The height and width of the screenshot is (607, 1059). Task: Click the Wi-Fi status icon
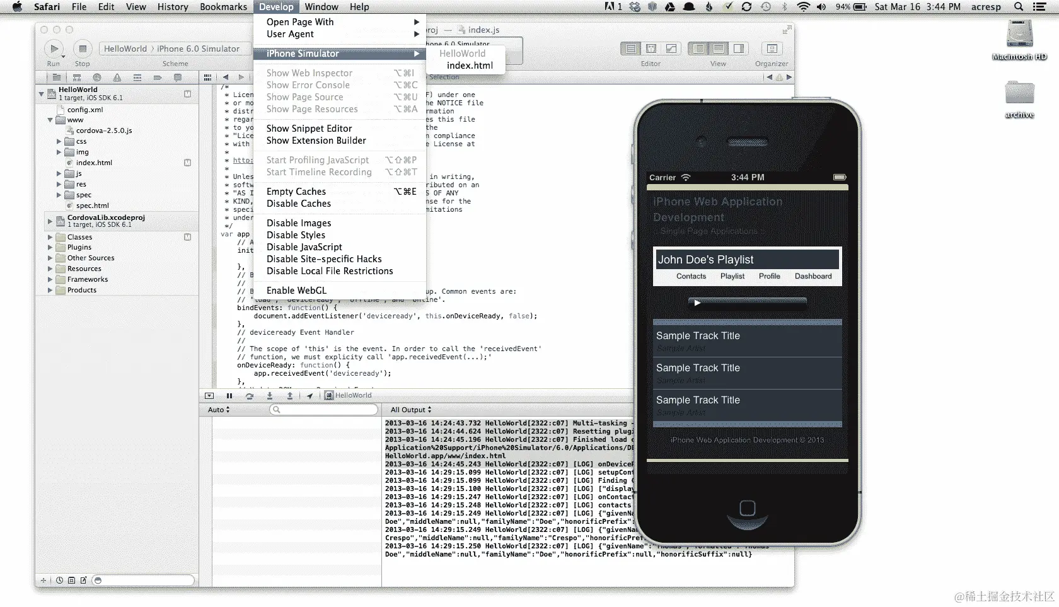(803, 7)
